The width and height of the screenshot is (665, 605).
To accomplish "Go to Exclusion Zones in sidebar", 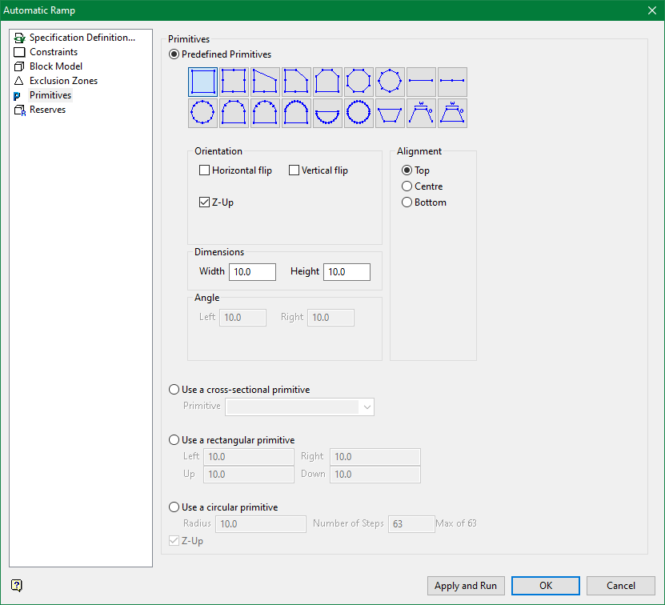I will pyautogui.click(x=63, y=81).
